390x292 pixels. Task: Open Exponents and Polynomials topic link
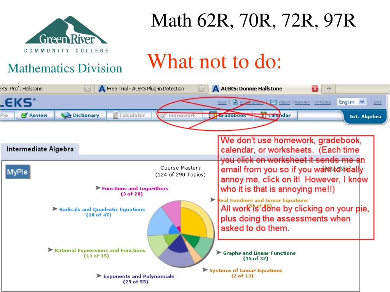pyautogui.click(x=139, y=276)
